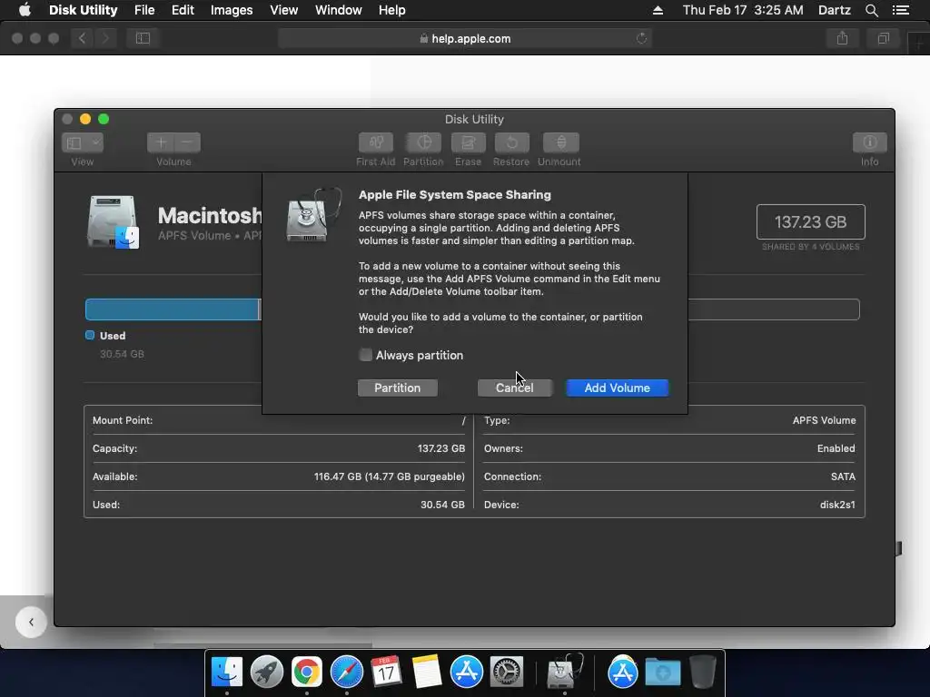Image resolution: width=930 pixels, height=697 pixels.
Task: Open Finder from the Dock
Action: (227, 672)
